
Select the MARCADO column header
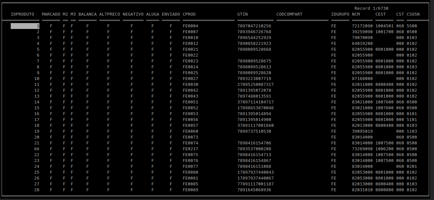coord(51,14)
